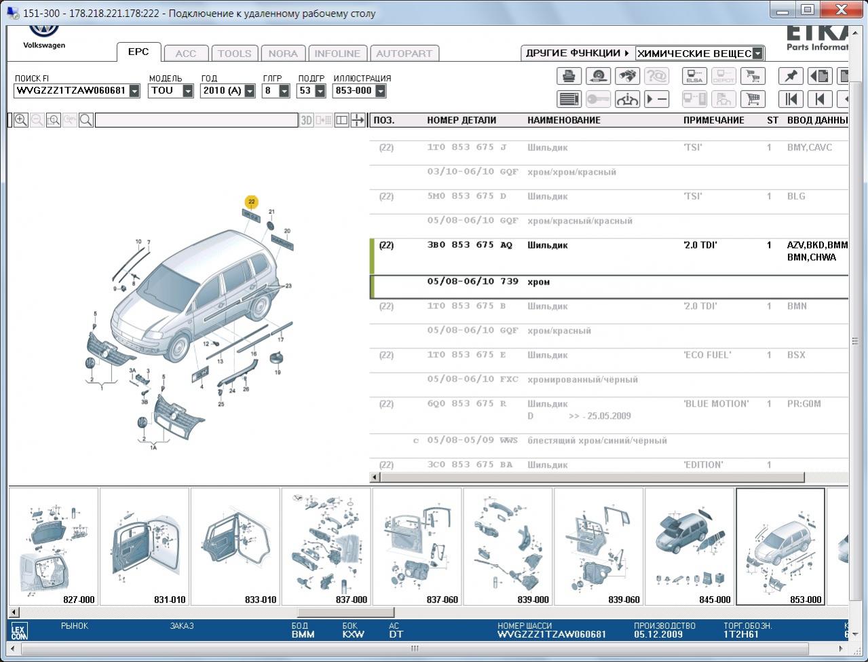Click the document with left arrow icon

[x=820, y=76]
